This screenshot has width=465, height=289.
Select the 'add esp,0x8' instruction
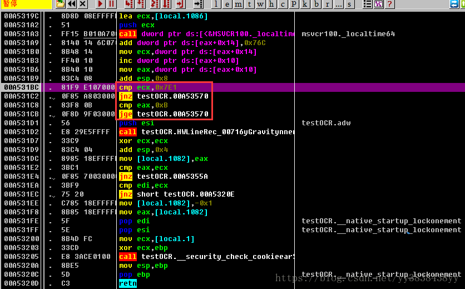coord(144,79)
